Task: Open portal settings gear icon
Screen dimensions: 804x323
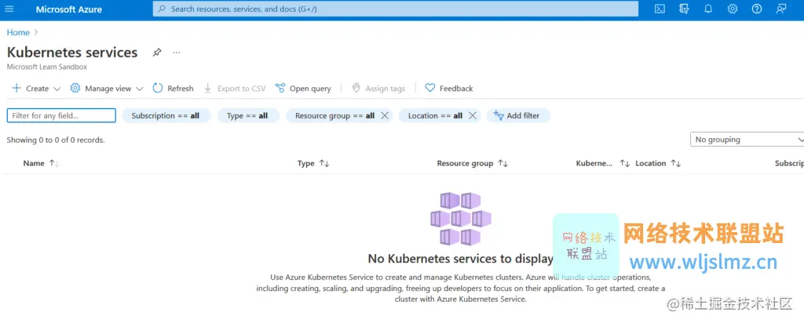Action: [733, 9]
